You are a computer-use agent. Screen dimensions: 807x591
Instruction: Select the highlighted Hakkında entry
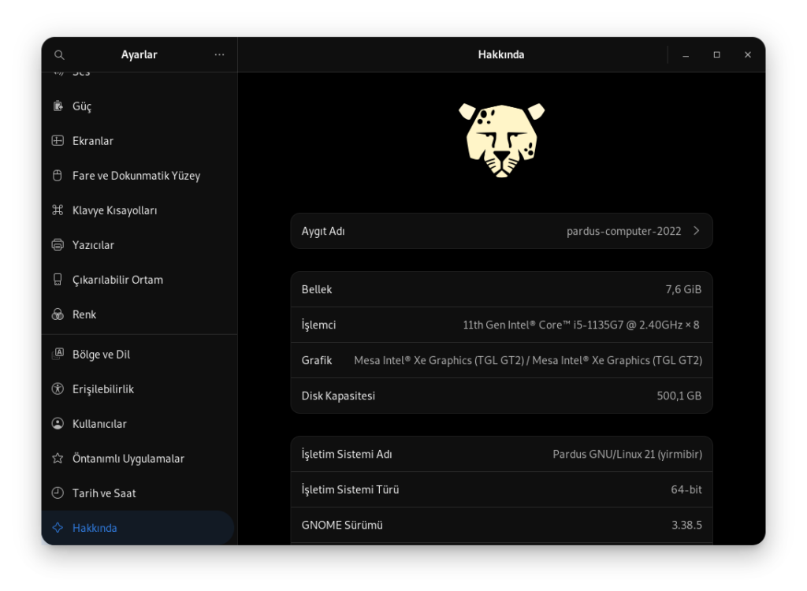pos(138,528)
